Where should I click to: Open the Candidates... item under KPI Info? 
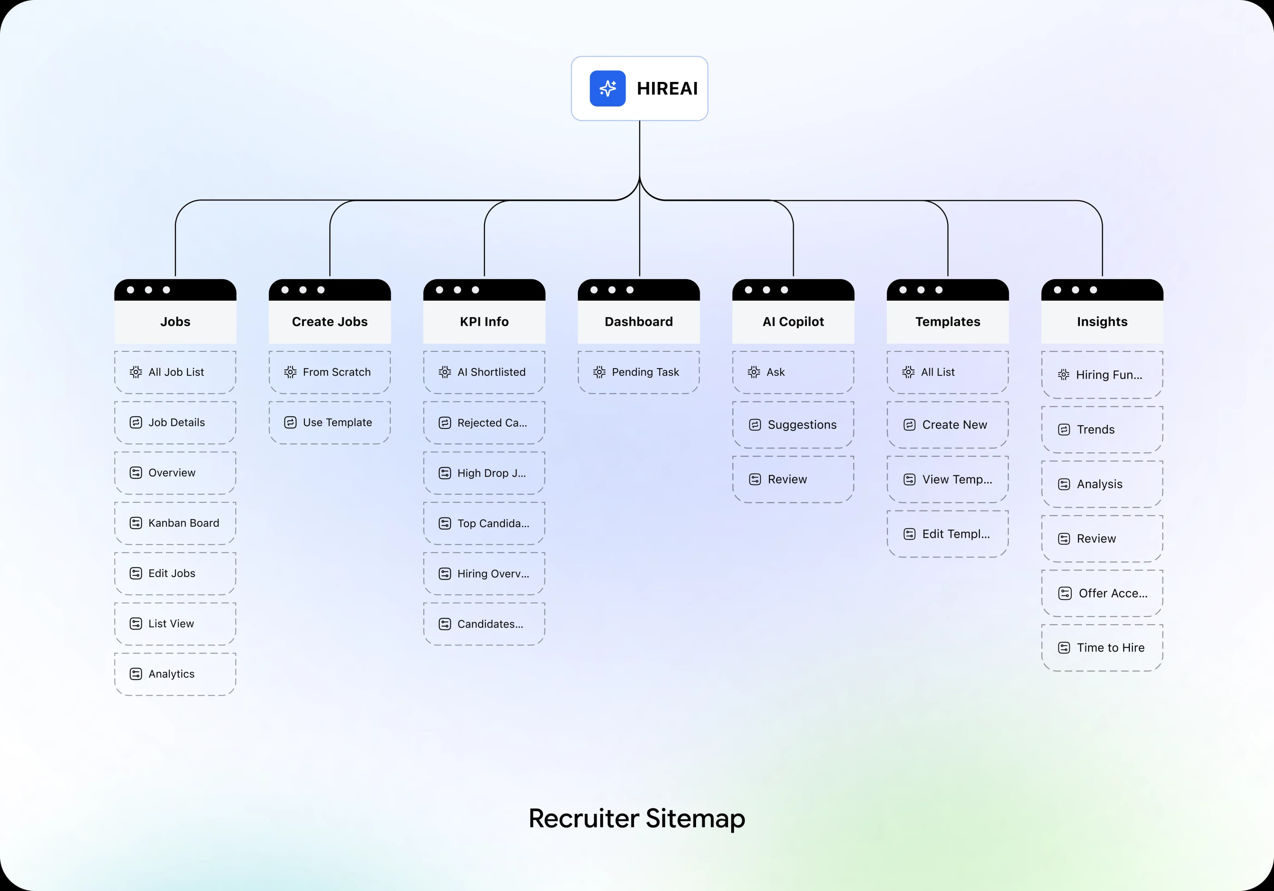tap(484, 624)
